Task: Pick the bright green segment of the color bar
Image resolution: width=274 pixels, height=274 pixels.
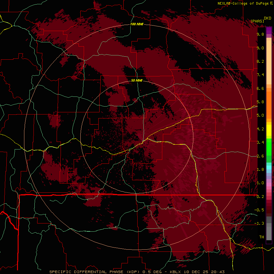Action: tap(269, 146)
